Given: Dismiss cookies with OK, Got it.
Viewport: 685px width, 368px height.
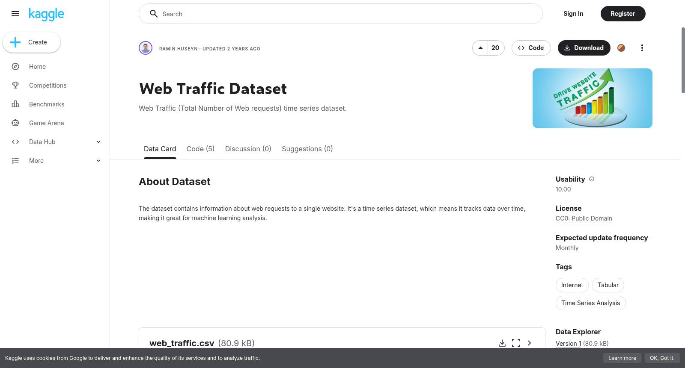Looking at the screenshot, I should (662, 358).
